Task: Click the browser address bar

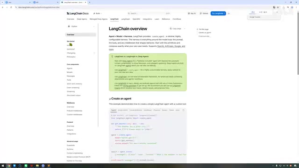Action: coord(143,7)
